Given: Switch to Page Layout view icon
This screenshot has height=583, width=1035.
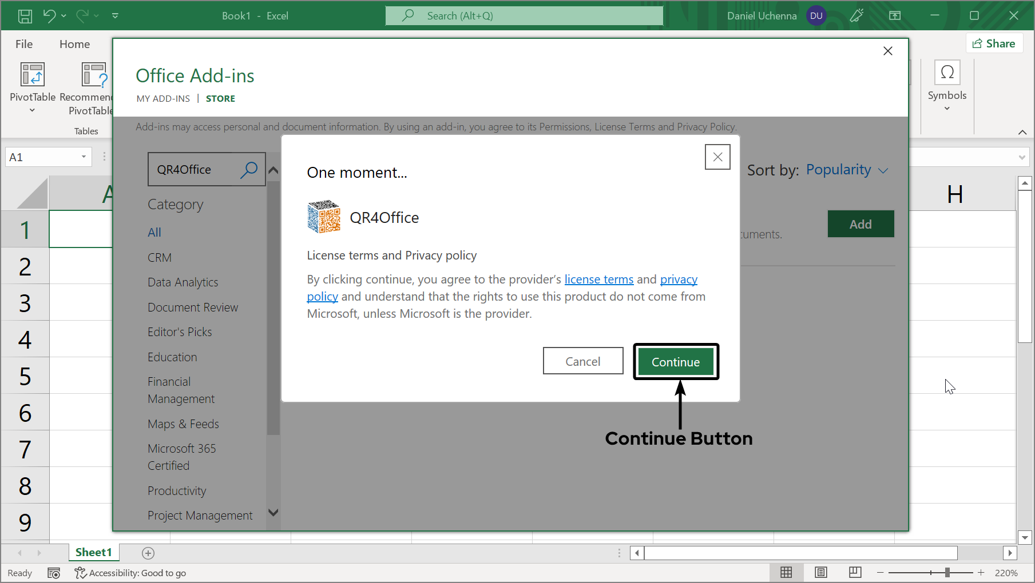Looking at the screenshot, I should click(x=821, y=573).
